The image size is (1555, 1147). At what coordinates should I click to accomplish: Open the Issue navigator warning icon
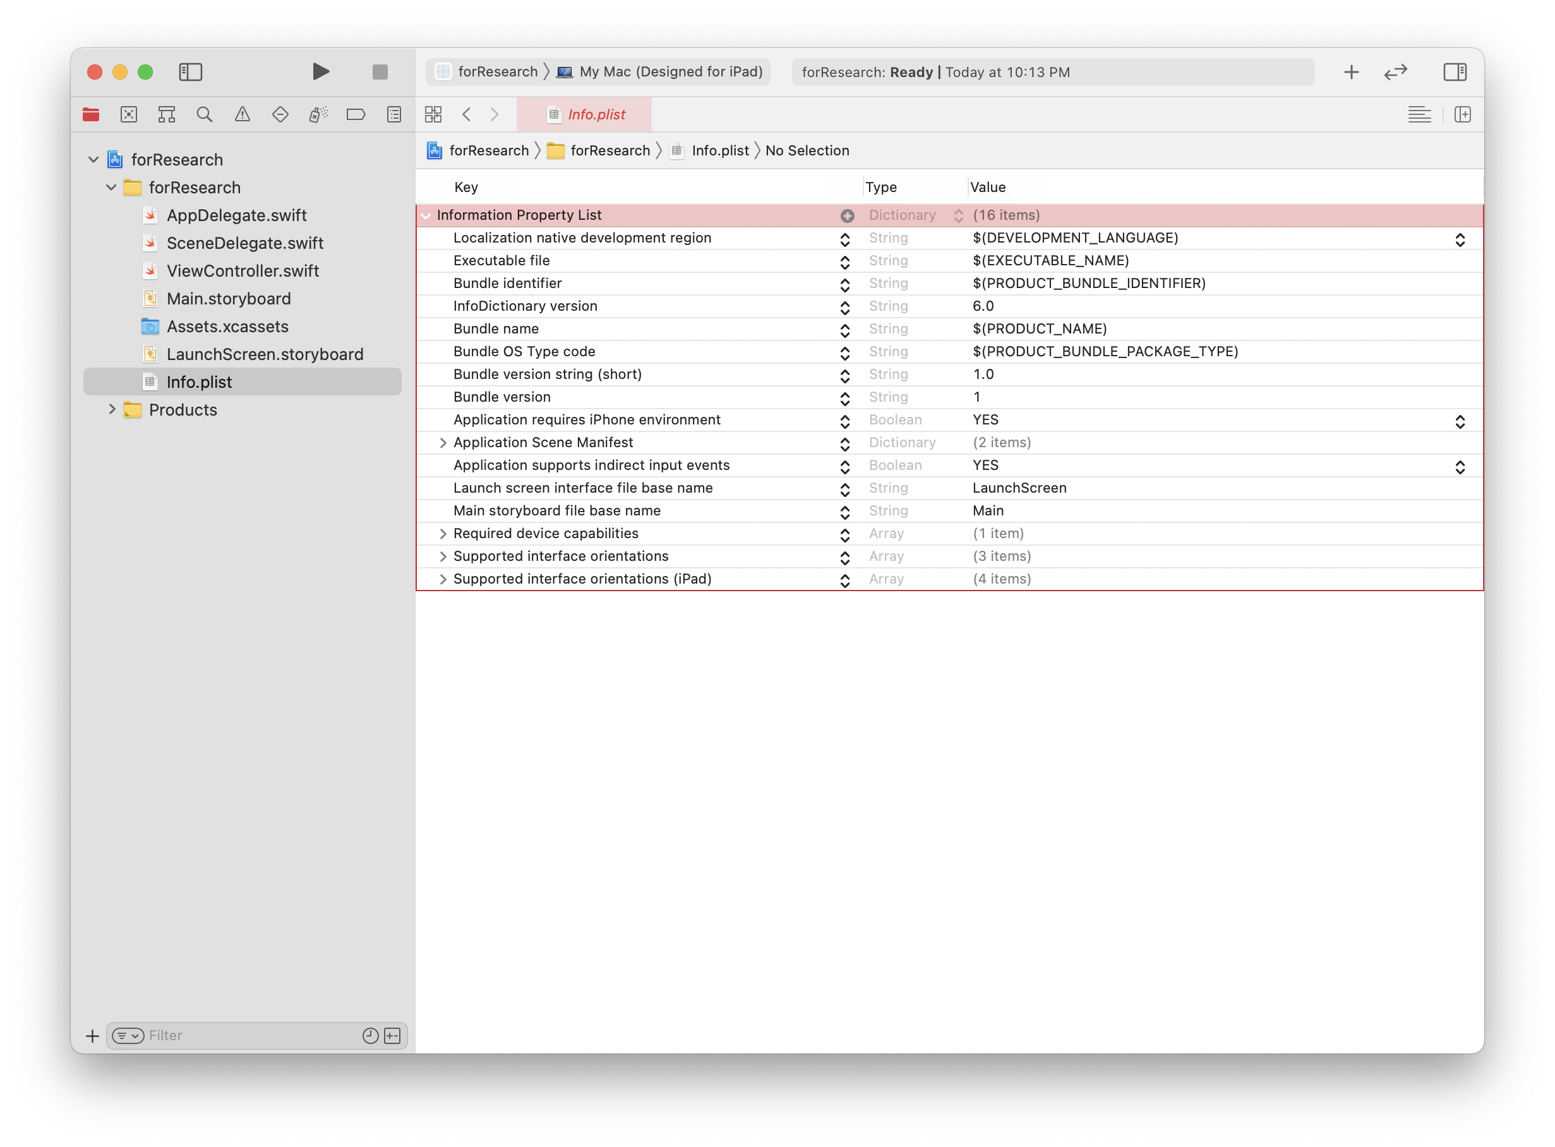[243, 114]
